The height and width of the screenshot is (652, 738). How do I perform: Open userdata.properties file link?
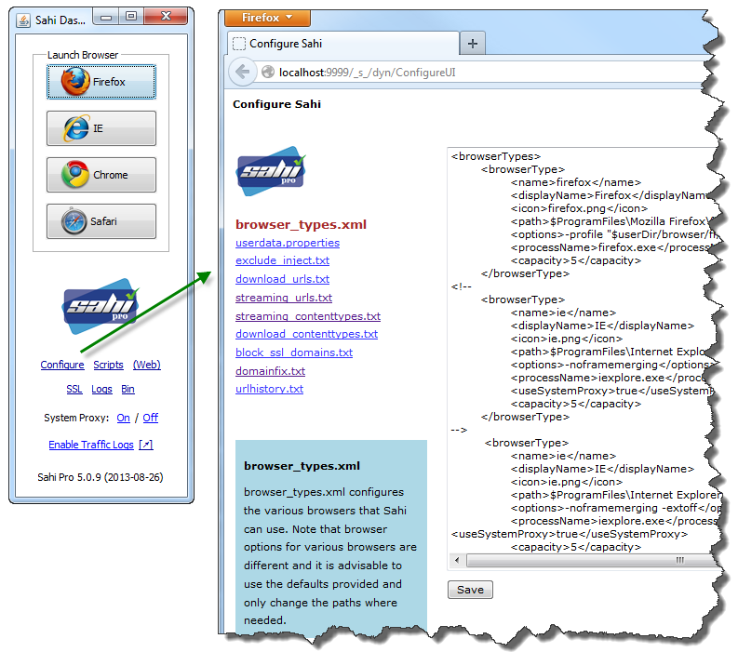pos(288,243)
